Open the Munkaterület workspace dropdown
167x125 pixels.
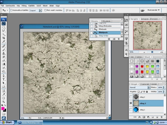coord(153,10)
